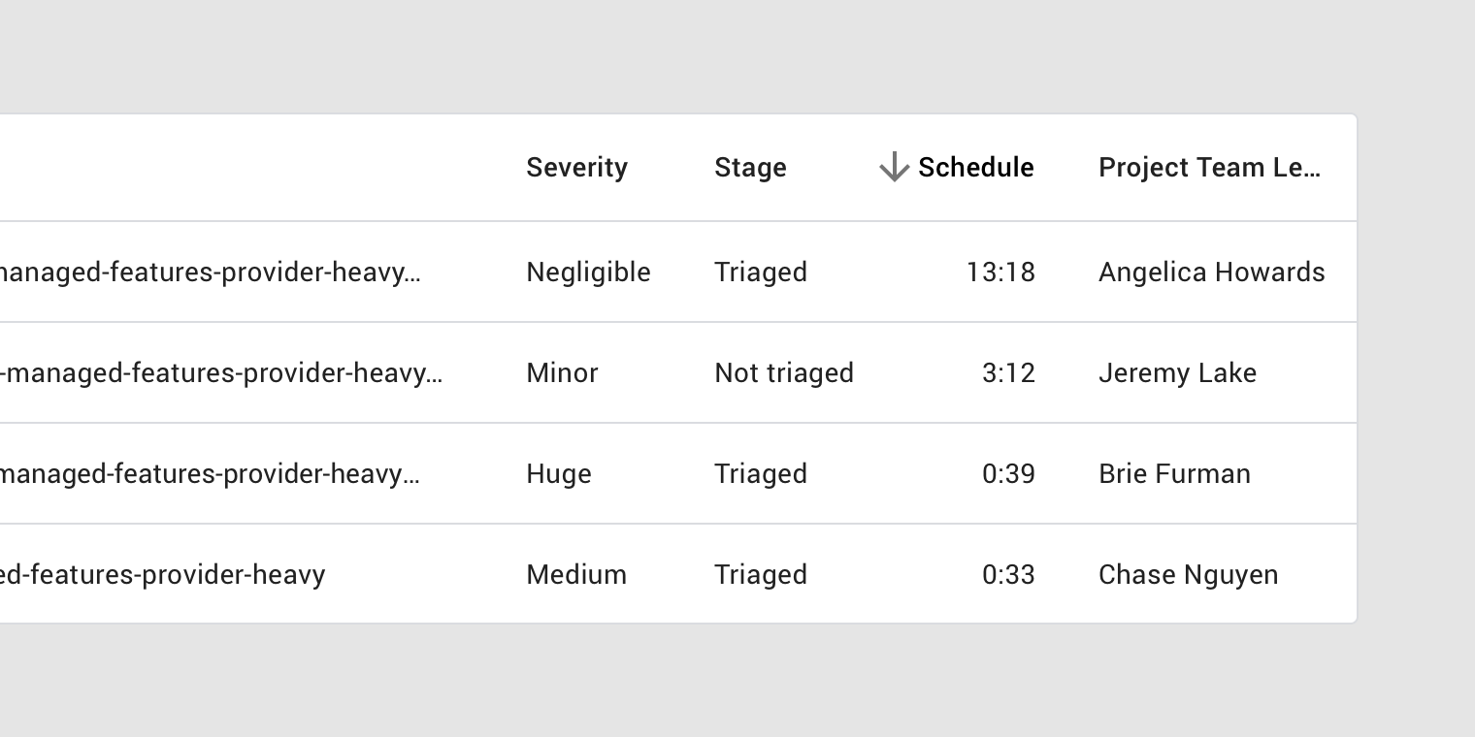This screenshot has height=737, width=1475.
Task: Click the Triaged stage in Huge row
Action: [761, 474]
